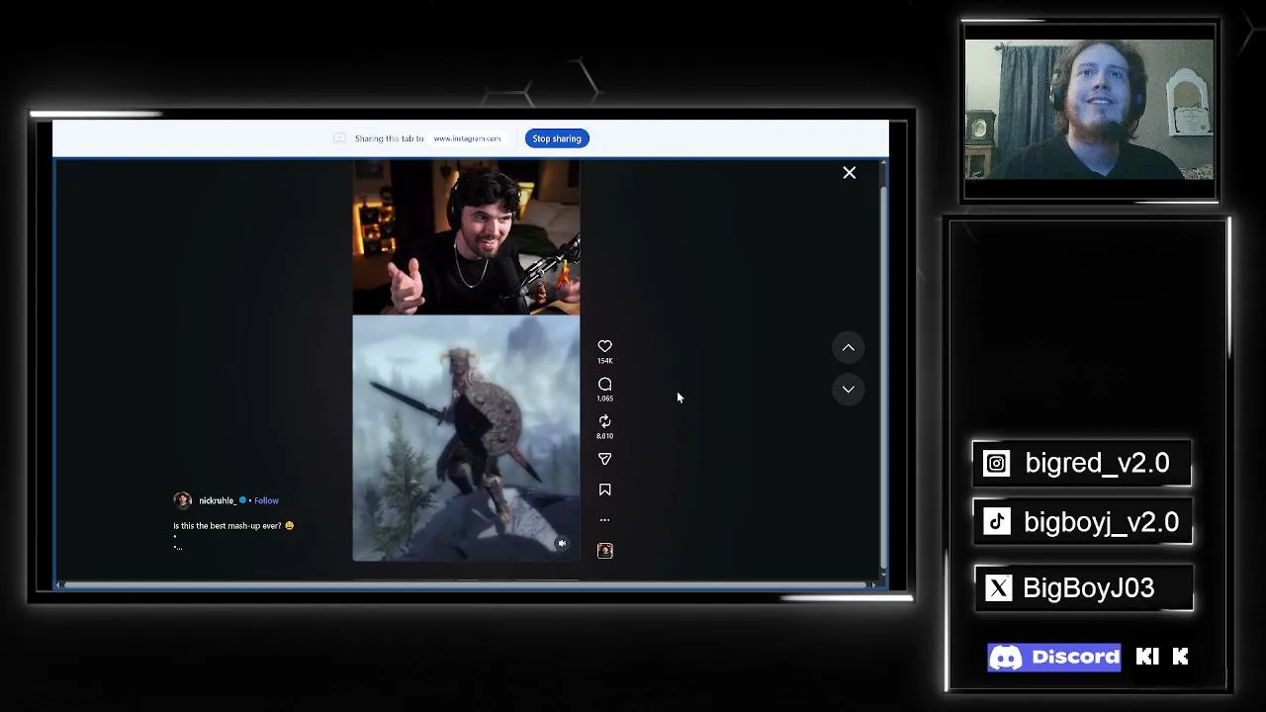Open the reel's audio thumbnail
The image size is (1266, 712).
click(x=604, y=551)
